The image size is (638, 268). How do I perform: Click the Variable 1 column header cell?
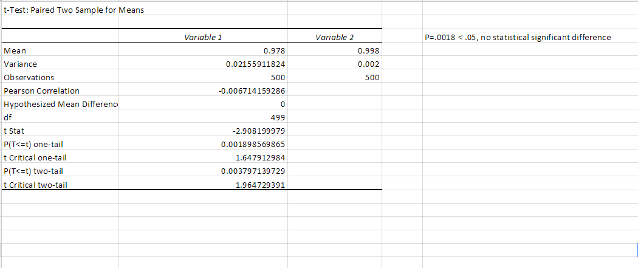202,38
